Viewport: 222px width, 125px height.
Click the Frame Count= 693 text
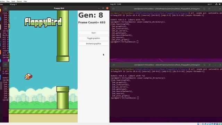coord(92,22)
